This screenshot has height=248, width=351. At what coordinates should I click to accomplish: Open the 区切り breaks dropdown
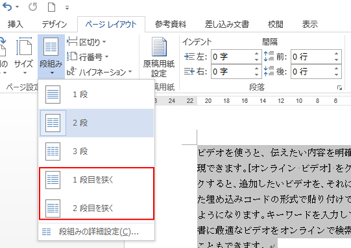[x=86, y=42]
